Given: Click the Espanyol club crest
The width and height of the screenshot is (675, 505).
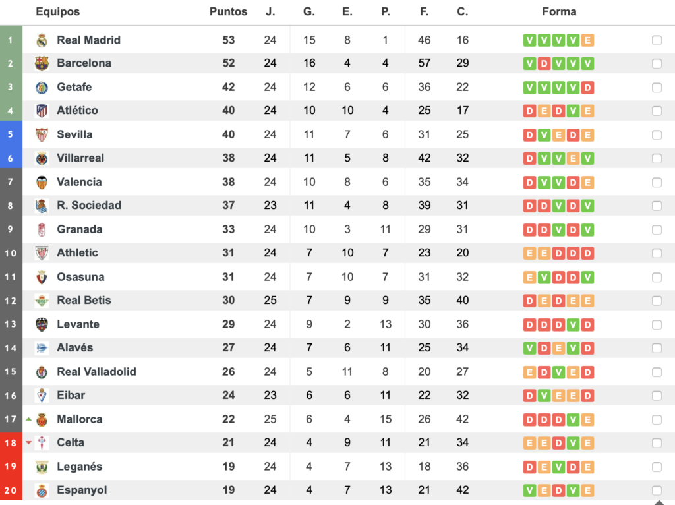Looking at the screenshot, I should click(x=42, y=490).
